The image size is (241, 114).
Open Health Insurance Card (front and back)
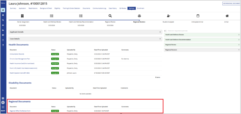pyautogui.click(x=22, y=63)
